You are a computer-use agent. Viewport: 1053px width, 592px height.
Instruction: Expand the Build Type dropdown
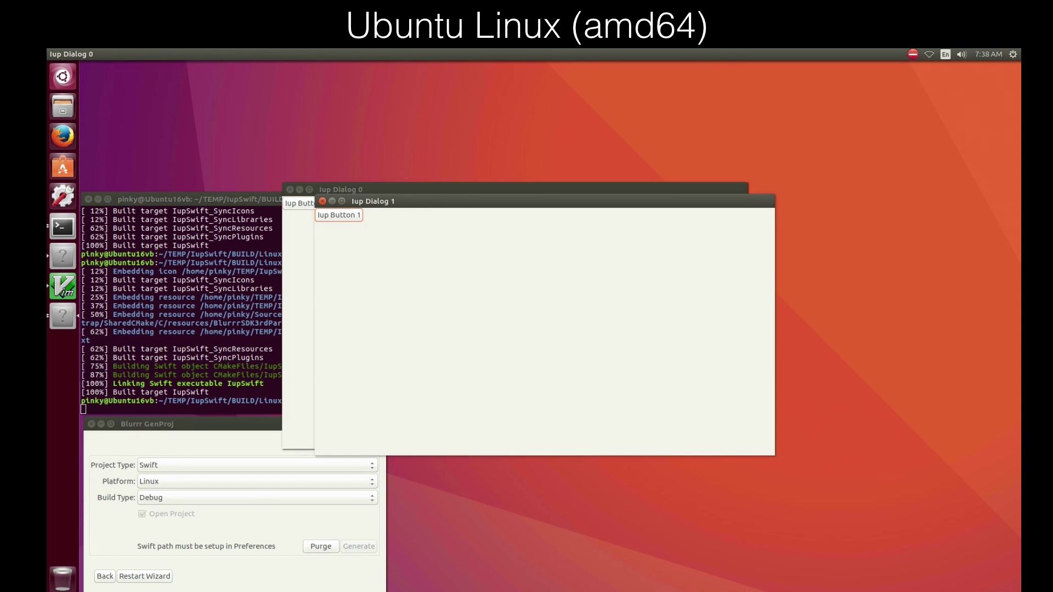click(x=257, y=498)
